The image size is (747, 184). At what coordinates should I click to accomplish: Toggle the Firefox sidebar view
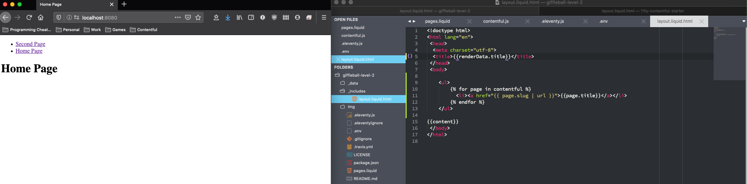251,17
